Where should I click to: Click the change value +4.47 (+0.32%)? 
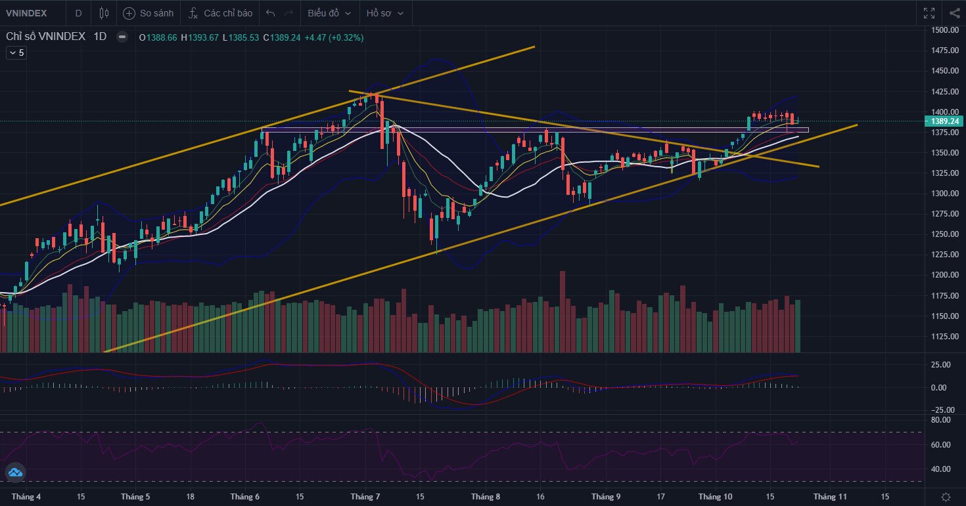(x=334, y=37)
